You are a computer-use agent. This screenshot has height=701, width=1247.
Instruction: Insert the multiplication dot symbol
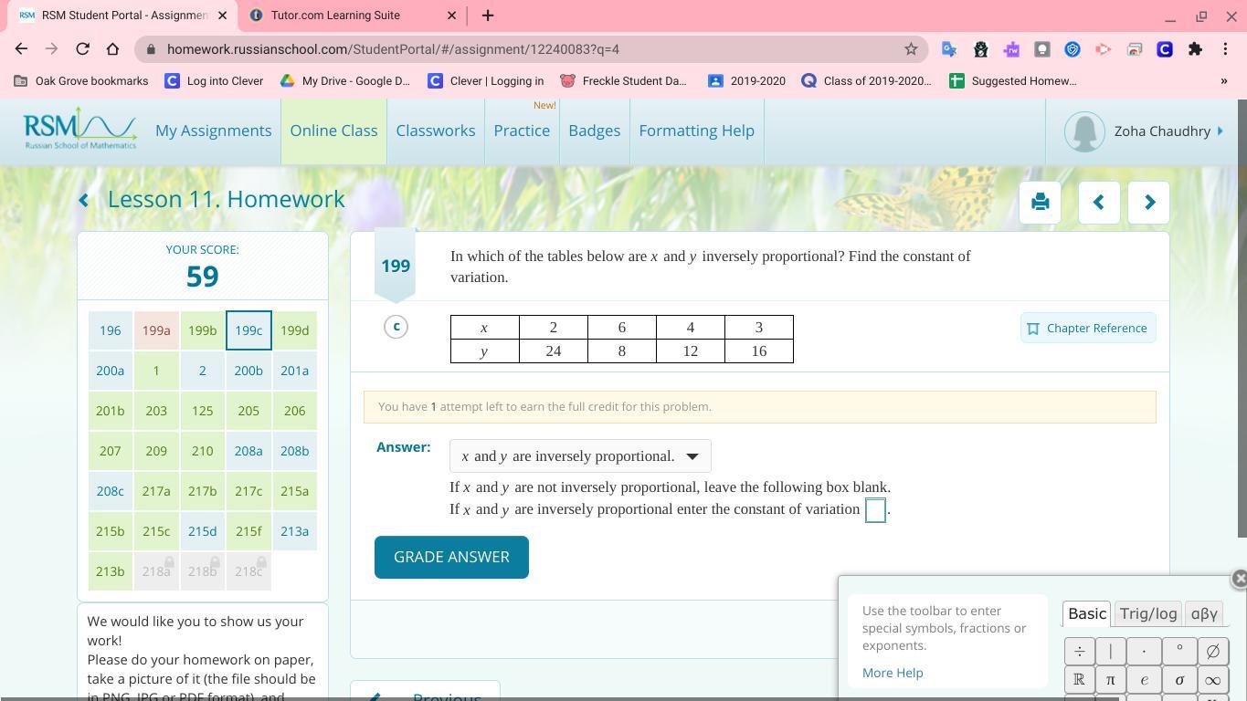tap(1144, 651)
